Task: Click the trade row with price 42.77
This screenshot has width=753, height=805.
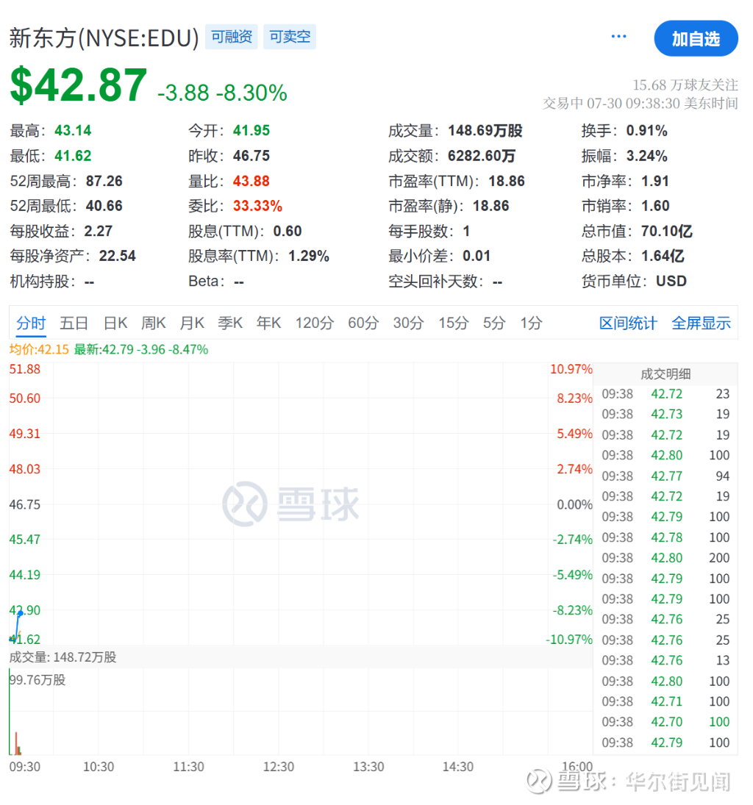Action: 665,476
